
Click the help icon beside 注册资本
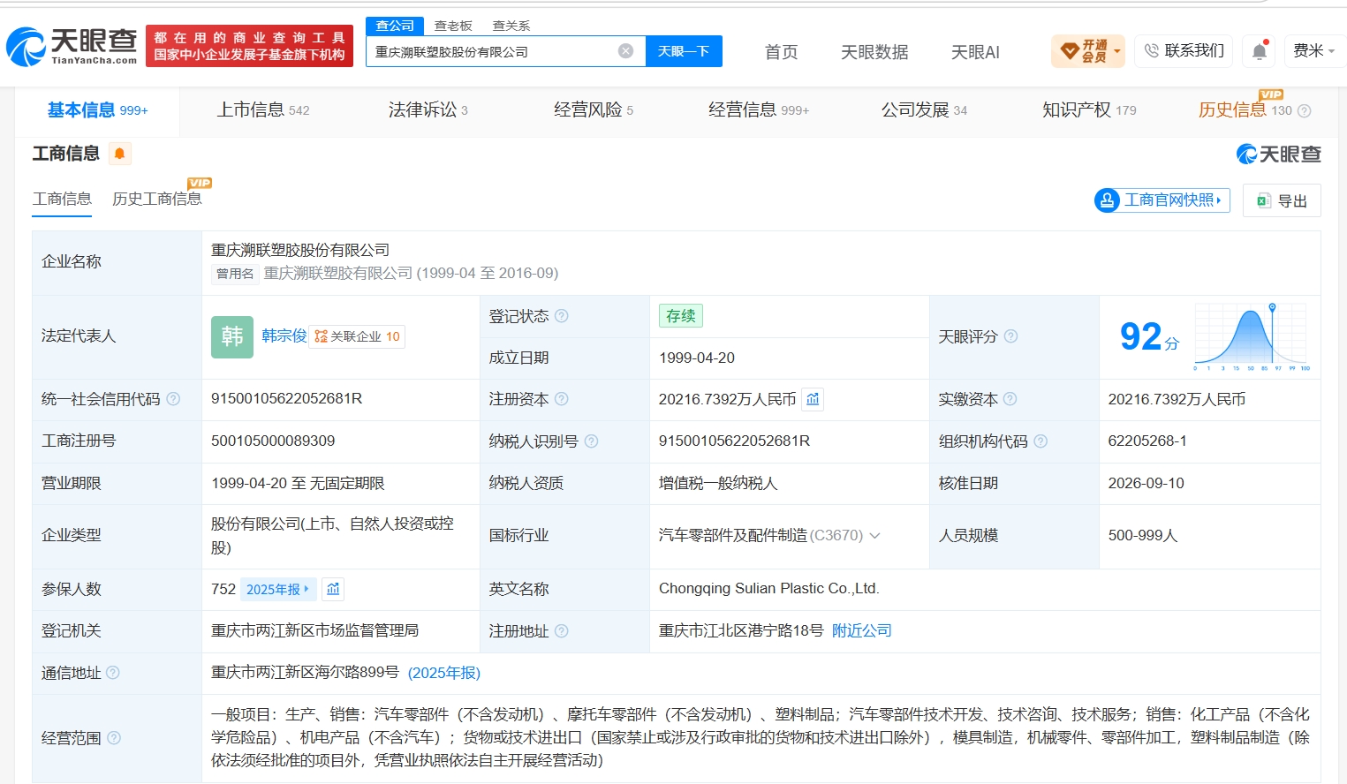pos(561,399)
